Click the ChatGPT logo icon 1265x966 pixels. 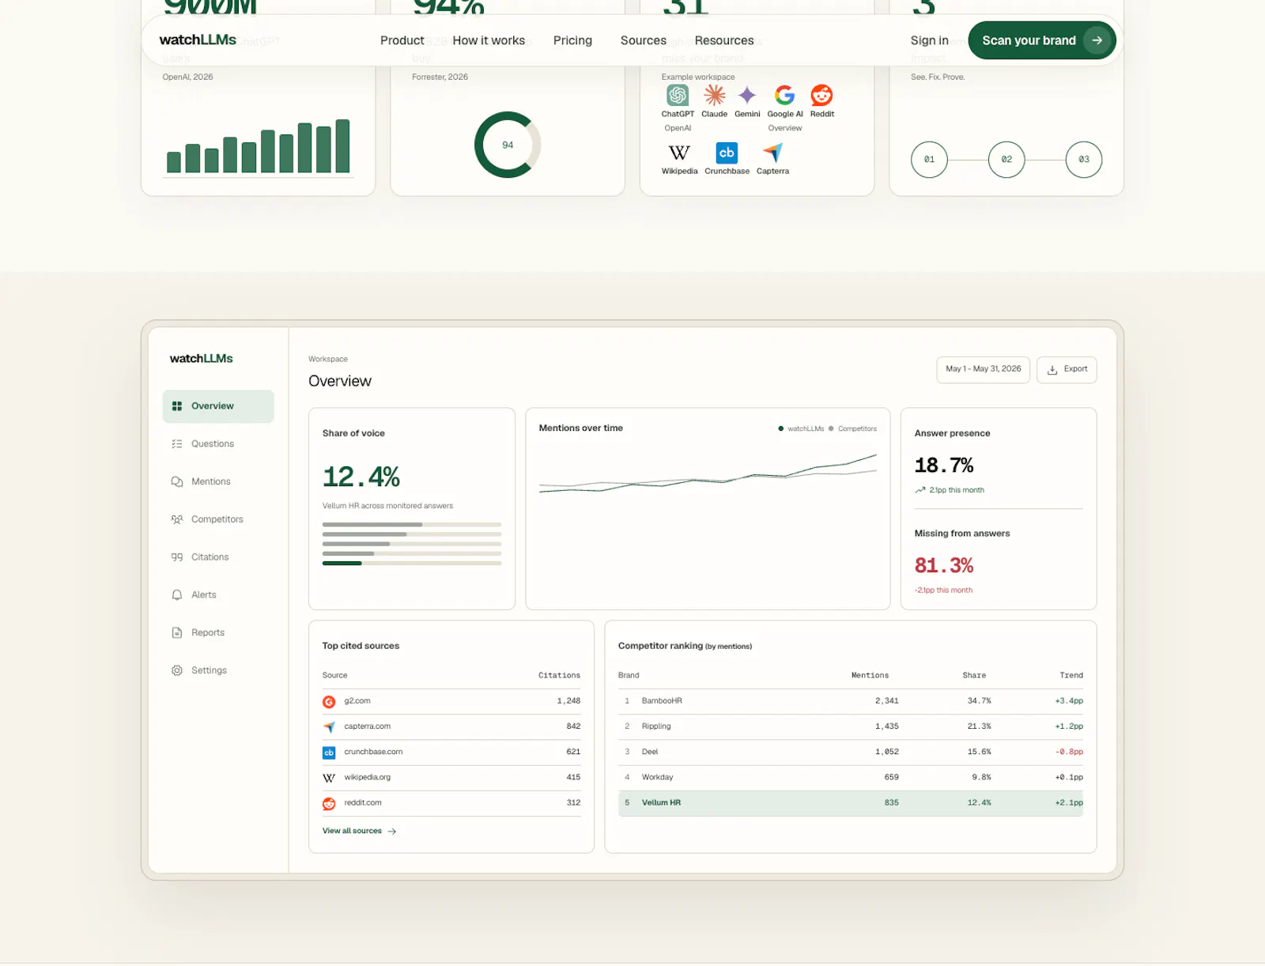click(678, 96)
